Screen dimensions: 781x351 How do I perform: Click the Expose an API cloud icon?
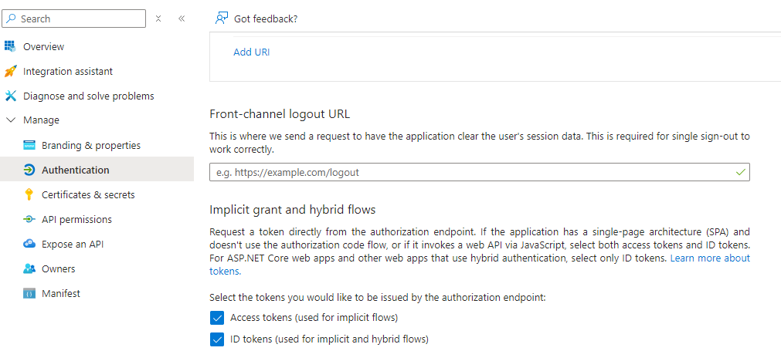coord(29,244)
